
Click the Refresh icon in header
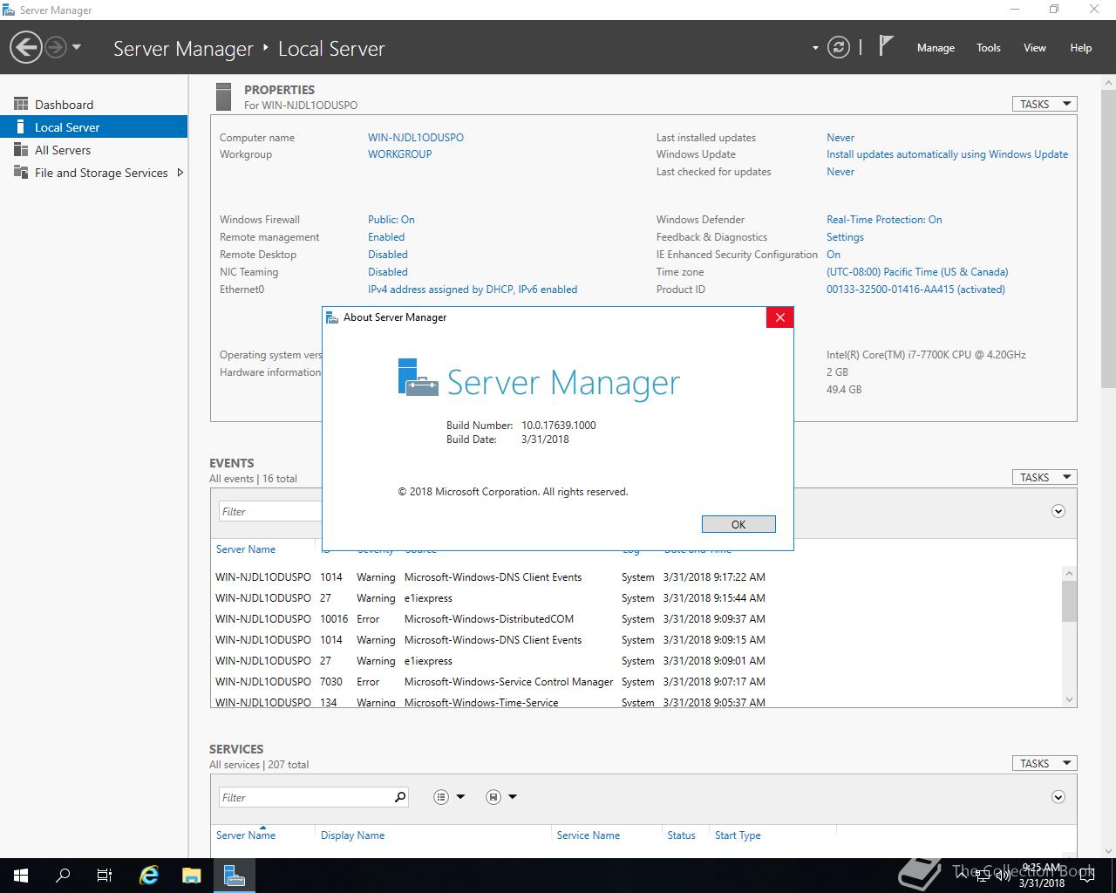pyautogui.click(x=839, y=47)
